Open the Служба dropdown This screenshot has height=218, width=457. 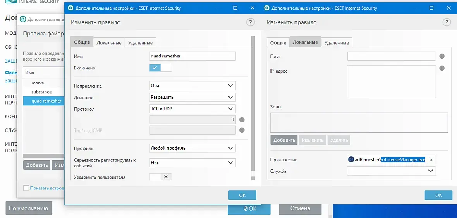(392, 171)
